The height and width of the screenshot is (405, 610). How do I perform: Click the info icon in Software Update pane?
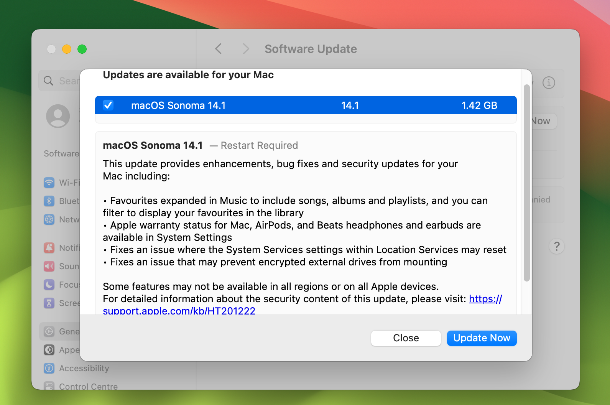(549, 82)
